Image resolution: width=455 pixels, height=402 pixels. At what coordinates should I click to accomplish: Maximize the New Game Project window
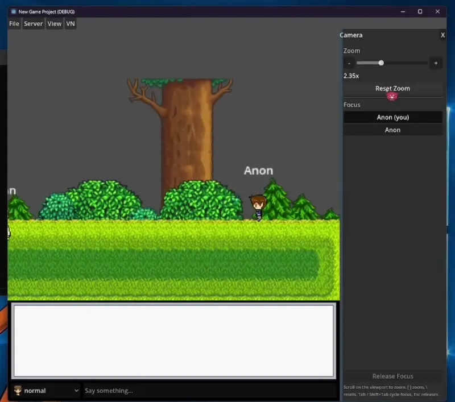(x=420, y=11)
